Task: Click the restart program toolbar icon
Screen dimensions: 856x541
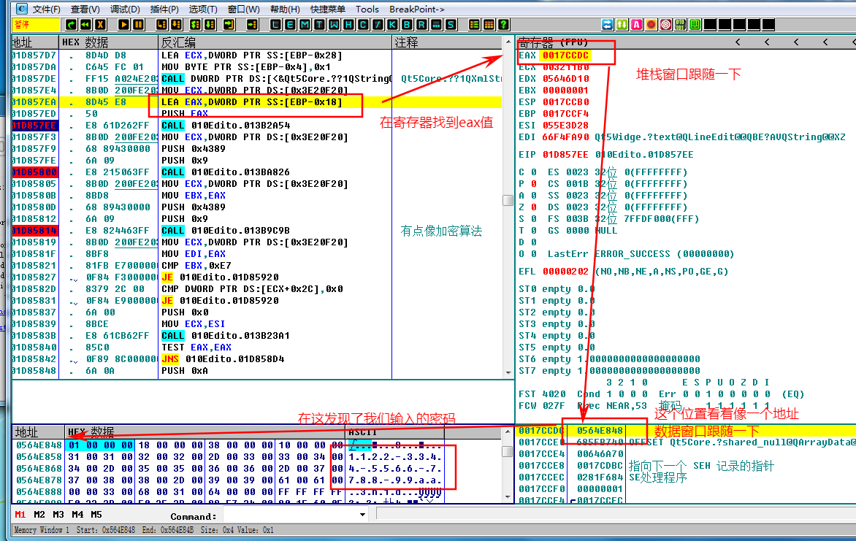Action: [x=71, y=25]
